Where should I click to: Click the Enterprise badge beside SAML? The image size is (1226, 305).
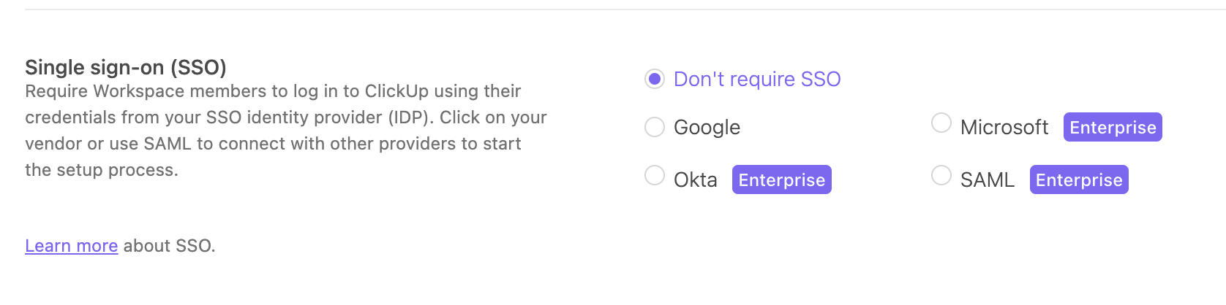pos(1079,179)
